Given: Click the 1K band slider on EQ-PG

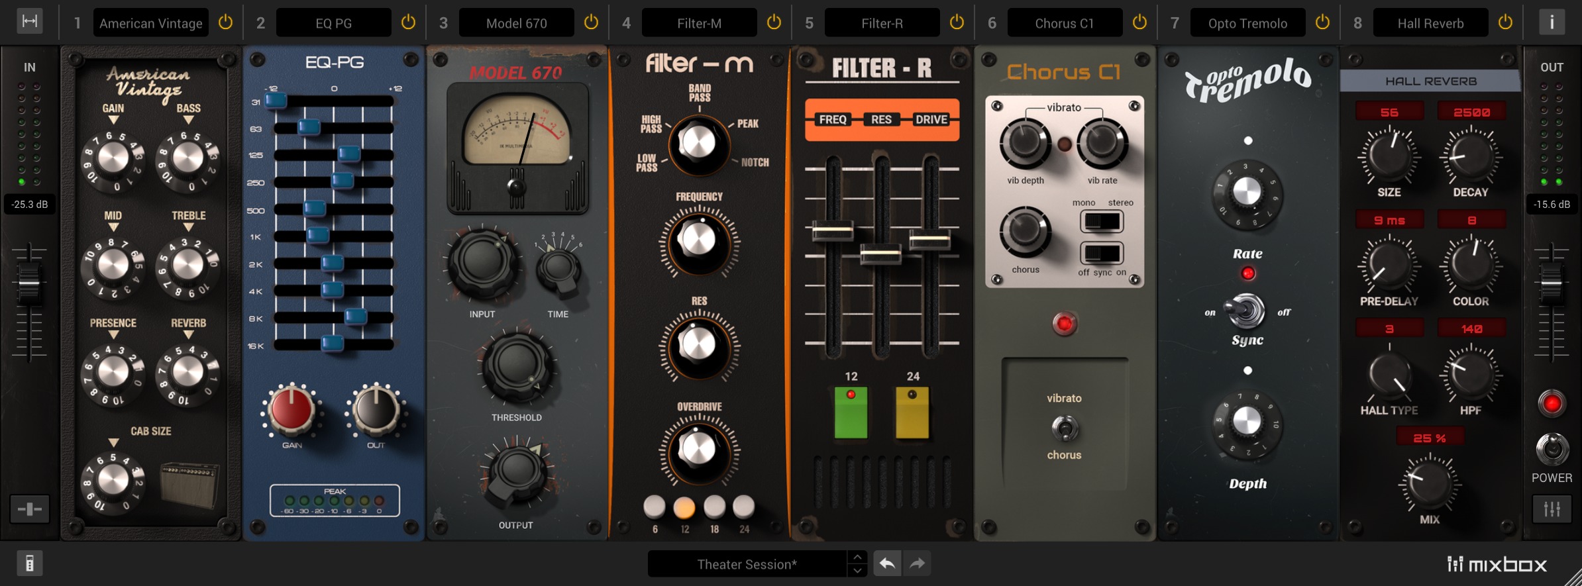Looking at the screenshot, I should pyautogui.click(x=318, y=235).
